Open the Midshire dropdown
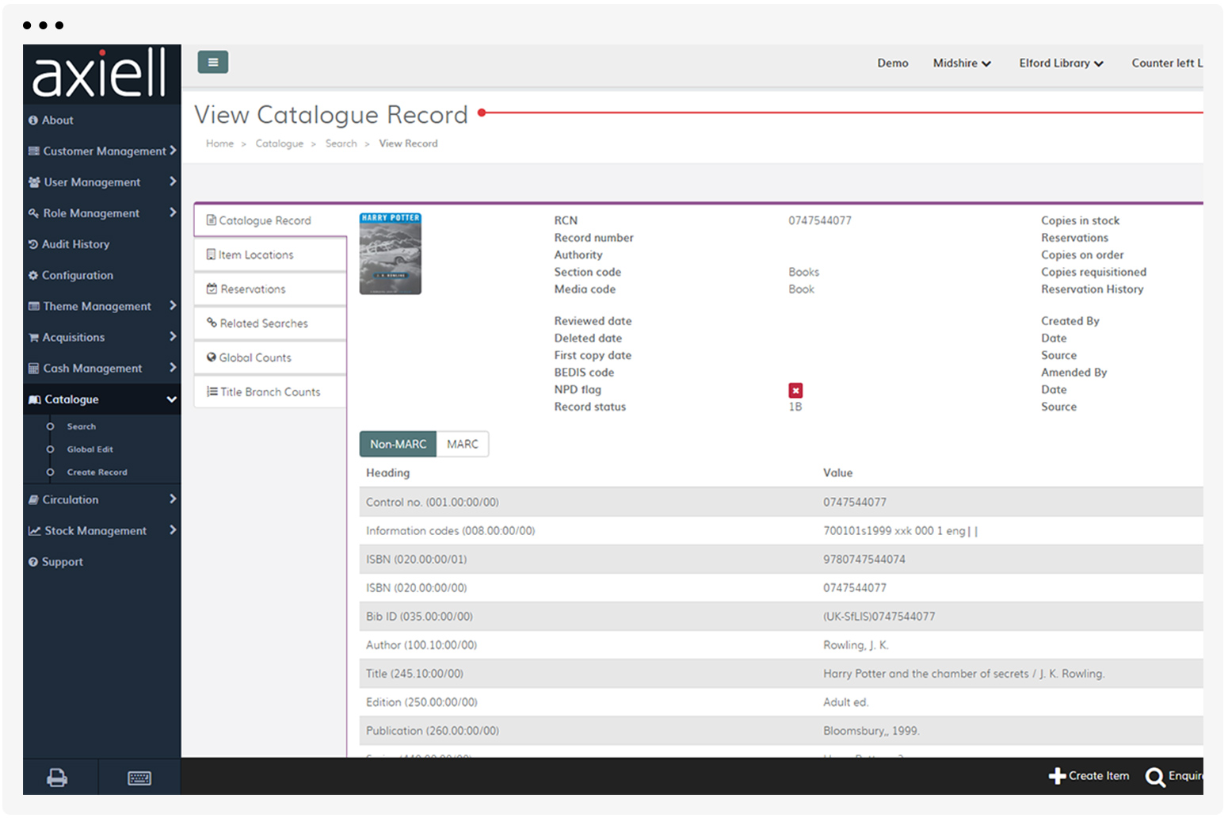 coord(961,63)
